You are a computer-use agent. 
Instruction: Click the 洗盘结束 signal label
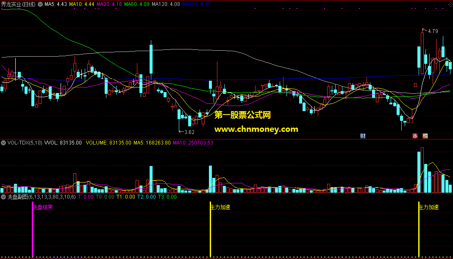(x=43, y=207)
